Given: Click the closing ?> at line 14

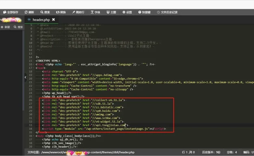Looking at the screenshot, I should [x=37, y=57].
